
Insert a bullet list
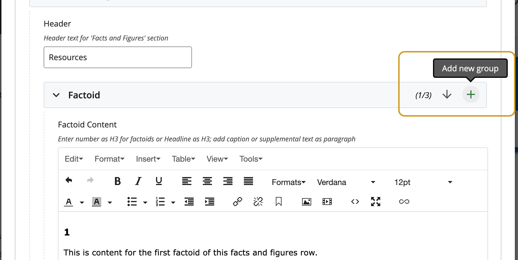[132, 202]
